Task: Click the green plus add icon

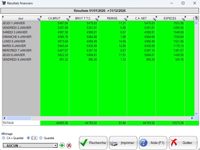Action: pyautogui.click(x=62, y=145)
